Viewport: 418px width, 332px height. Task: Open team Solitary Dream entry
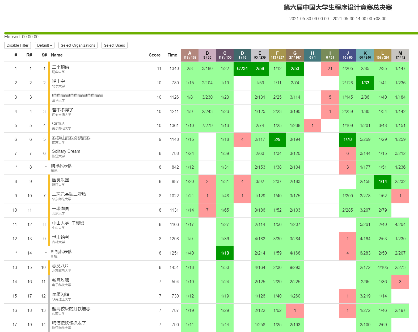pos(66,151)
